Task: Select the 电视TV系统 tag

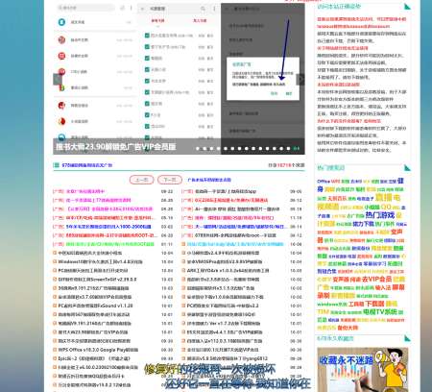Action: pos(380,311)
